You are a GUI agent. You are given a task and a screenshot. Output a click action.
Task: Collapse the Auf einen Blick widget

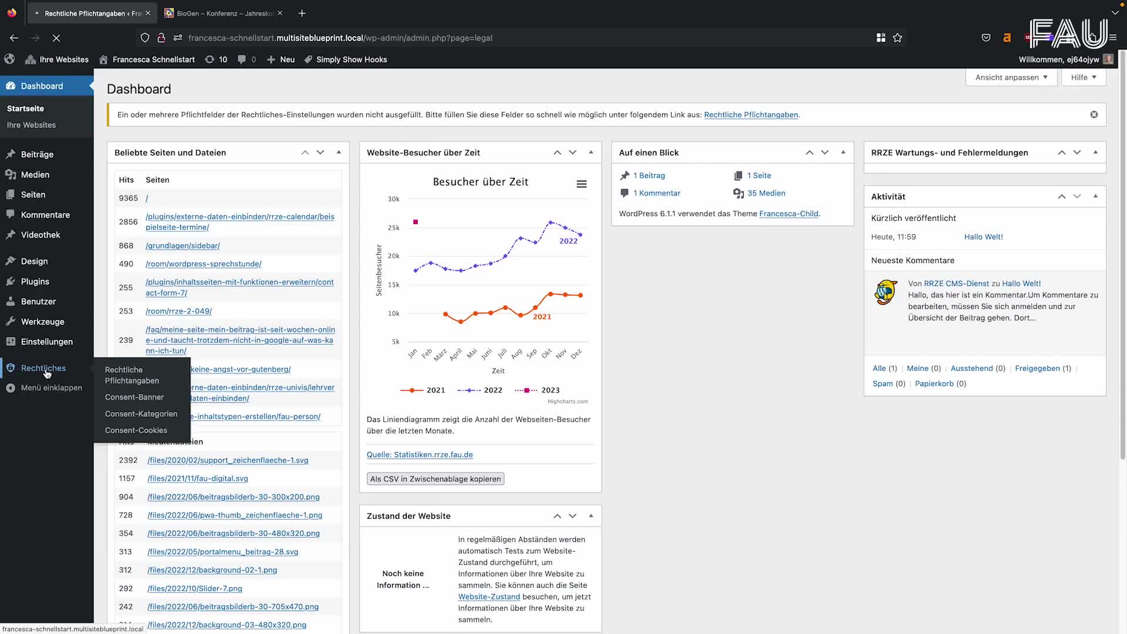point(843,152)
